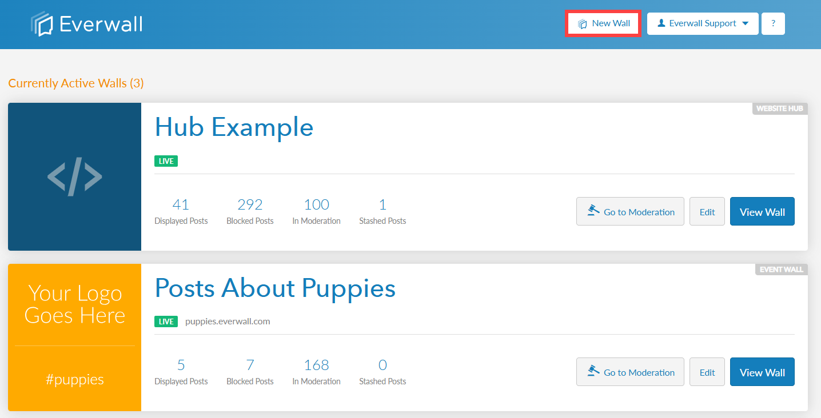Open the Hub Example wall title
Screen dimensions: 821x418
[234, 127]
